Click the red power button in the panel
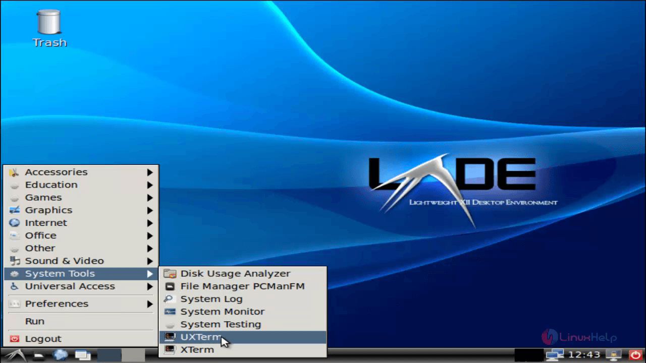 [x=635, y=355]
